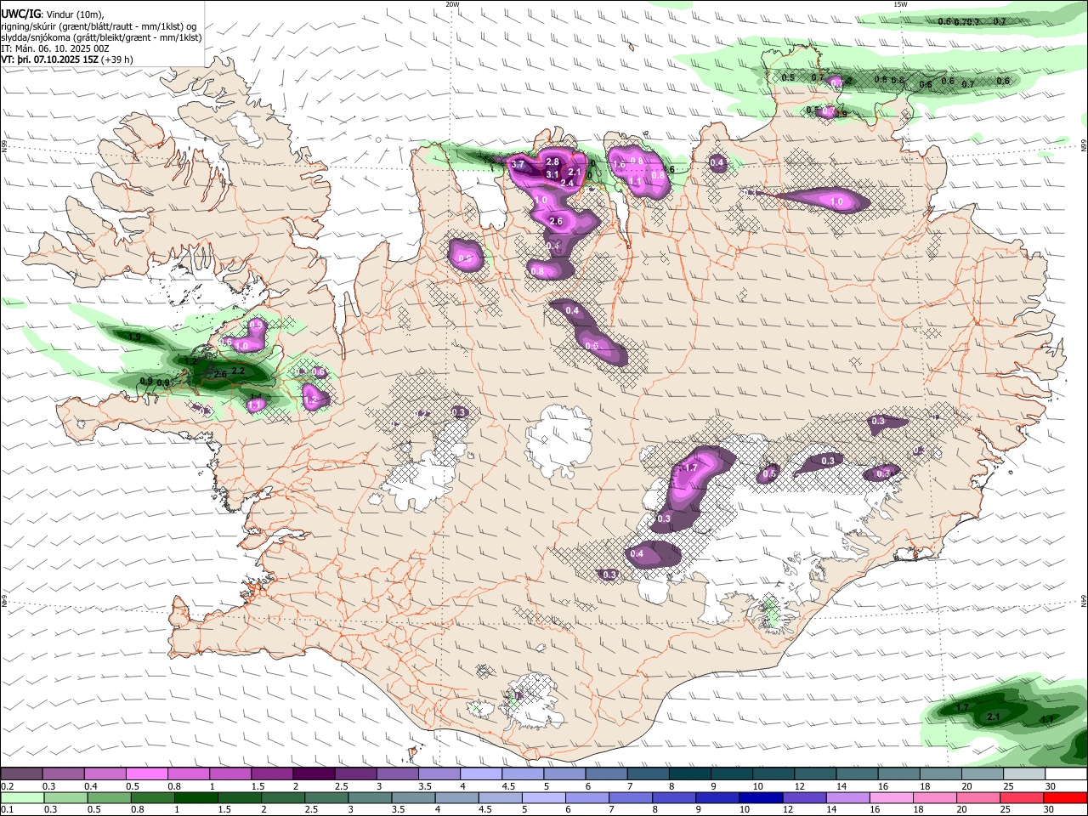Screen dimensions: 1088x816
Task: Click the 'VT: Þri. 07.10.2025 15Z' valid time
Action: click(49, 60)
